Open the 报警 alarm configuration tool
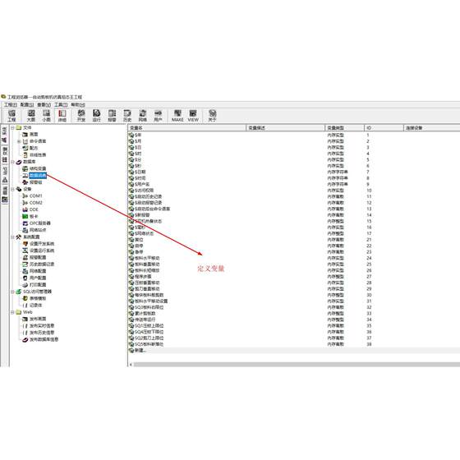Viewport: 460px width, 460px height. tap(112, 116)
